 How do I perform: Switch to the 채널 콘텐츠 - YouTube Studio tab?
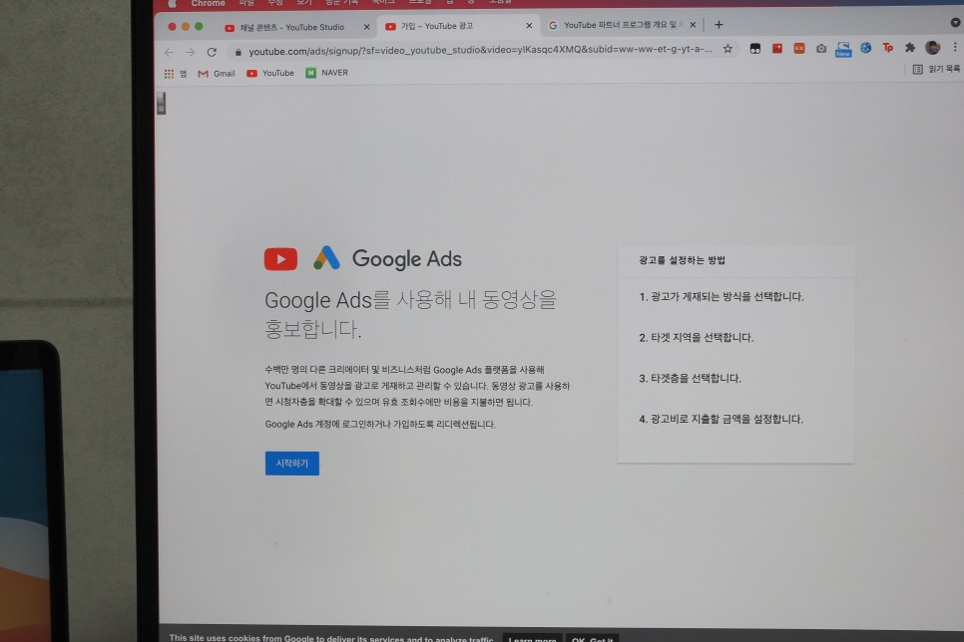[x=292, y=27]
